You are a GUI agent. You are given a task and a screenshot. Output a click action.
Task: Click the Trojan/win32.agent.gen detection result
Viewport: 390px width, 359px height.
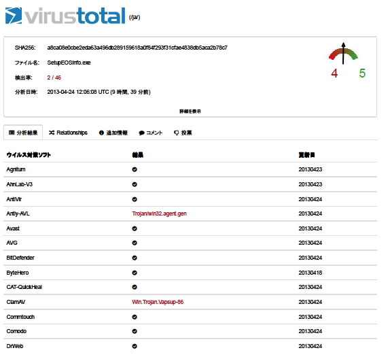(x=160, y=213)
